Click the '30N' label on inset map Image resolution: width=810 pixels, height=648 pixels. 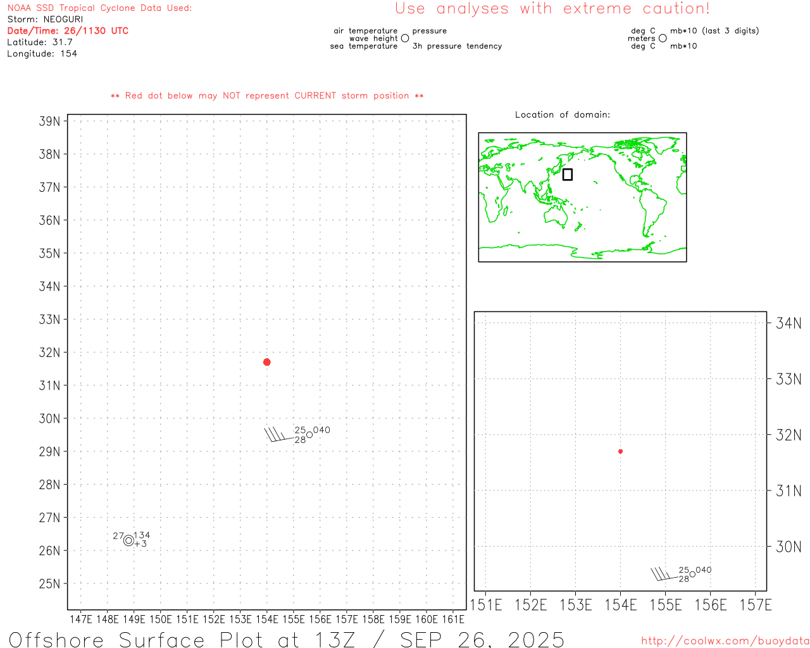pos(788,547)
